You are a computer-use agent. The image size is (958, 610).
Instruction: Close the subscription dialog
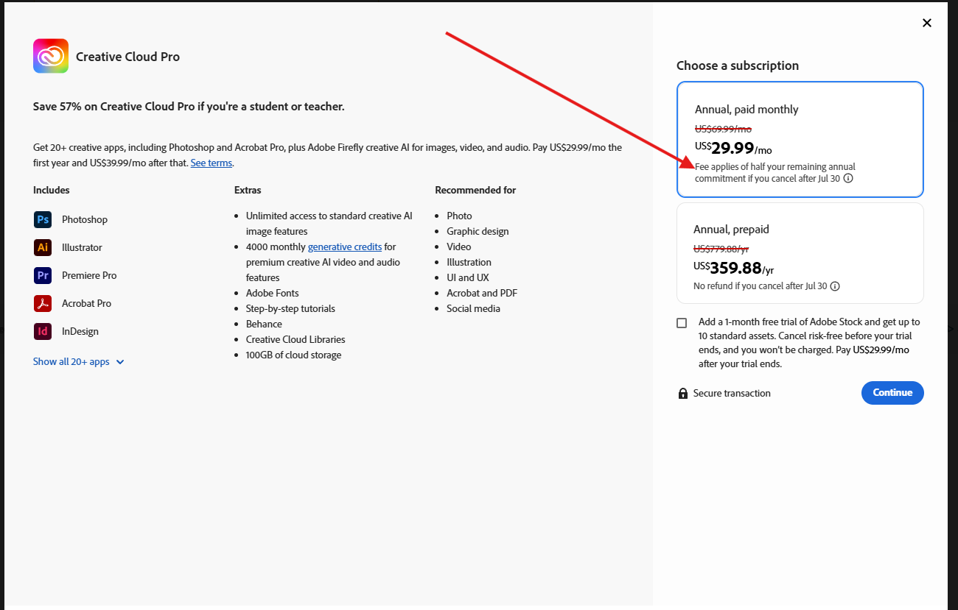(x=926, y=23)
